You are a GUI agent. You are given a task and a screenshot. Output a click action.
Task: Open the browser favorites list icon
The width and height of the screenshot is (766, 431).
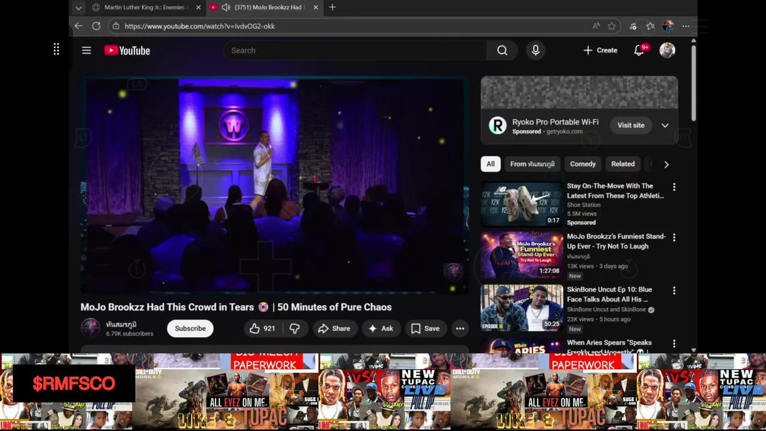651,26
